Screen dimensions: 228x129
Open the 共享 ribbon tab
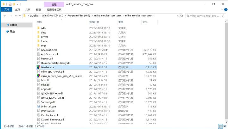click(x=28, y=9)
